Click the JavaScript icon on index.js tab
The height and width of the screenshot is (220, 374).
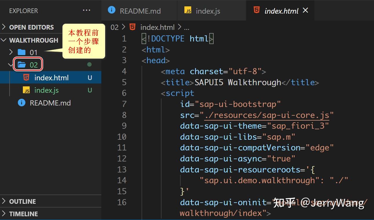click(188, 10)
